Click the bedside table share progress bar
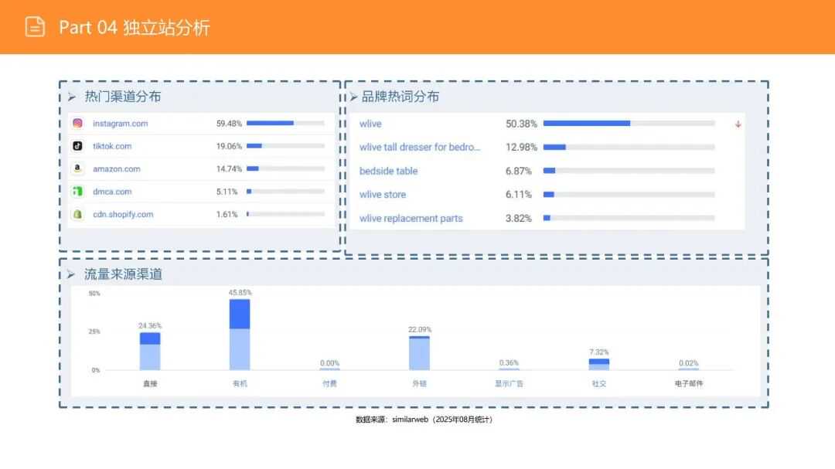Viewport: 835px width, 469px height. tap(629, 171)
